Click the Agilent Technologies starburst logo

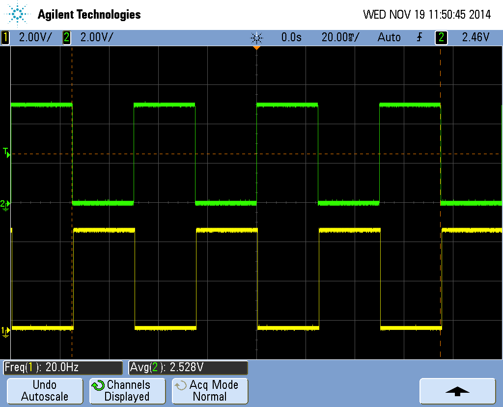(18, 14)
